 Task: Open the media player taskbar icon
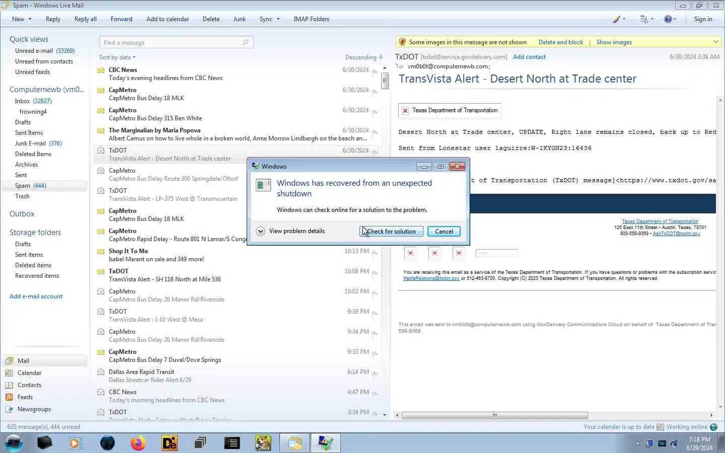click(x=75, y=443)
